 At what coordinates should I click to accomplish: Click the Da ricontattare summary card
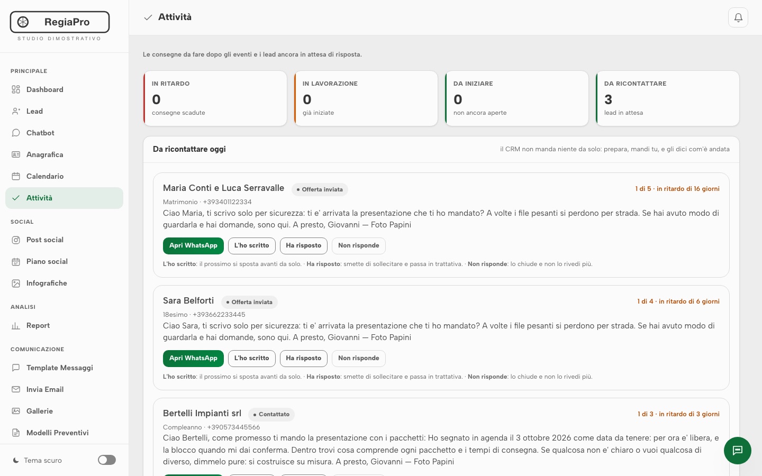(x=667, y=98)
